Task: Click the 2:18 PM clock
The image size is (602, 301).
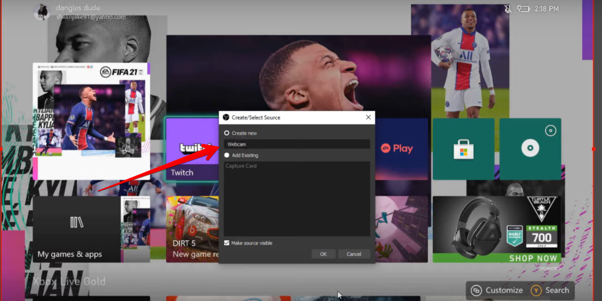Action: point(547,9)
